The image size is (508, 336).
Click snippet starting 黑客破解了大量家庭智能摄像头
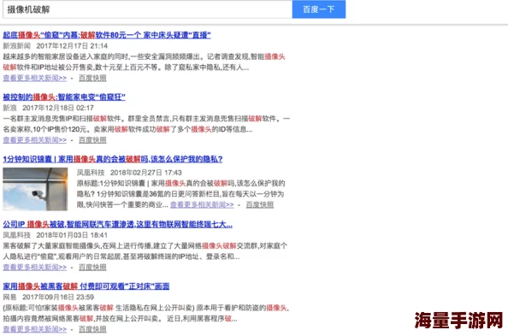145,251
